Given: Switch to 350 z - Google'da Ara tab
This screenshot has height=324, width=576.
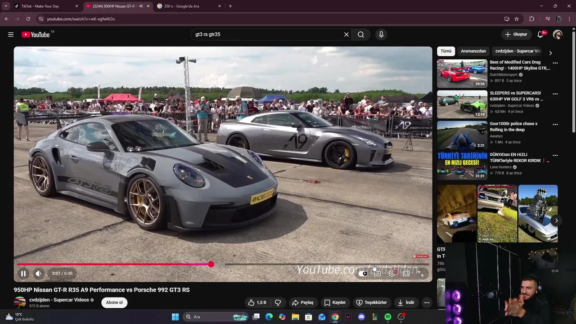Looking at the screenshot, I should click(189, 6).
